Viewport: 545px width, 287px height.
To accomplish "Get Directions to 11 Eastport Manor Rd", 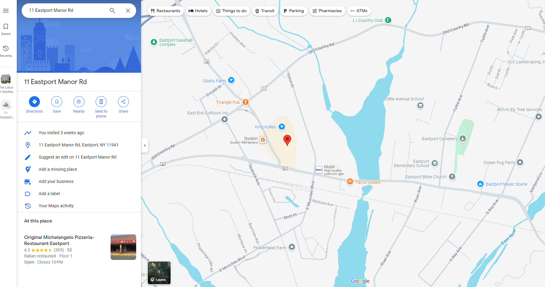I will 34,102.
